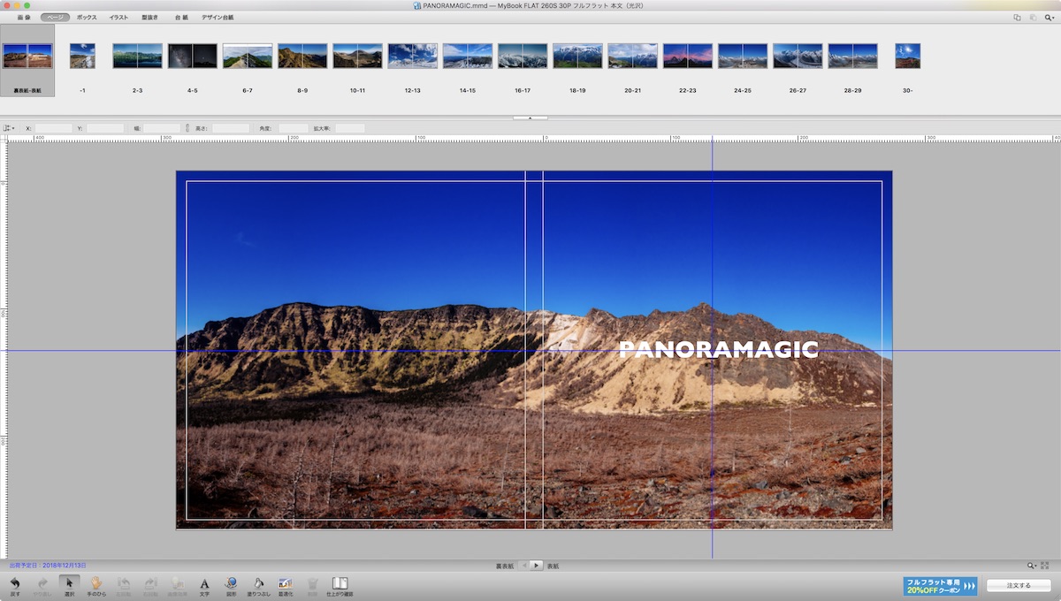1061x601 pixels.
Task: Select the pages 10-11 thumbnail
Action: pos(357,57)
